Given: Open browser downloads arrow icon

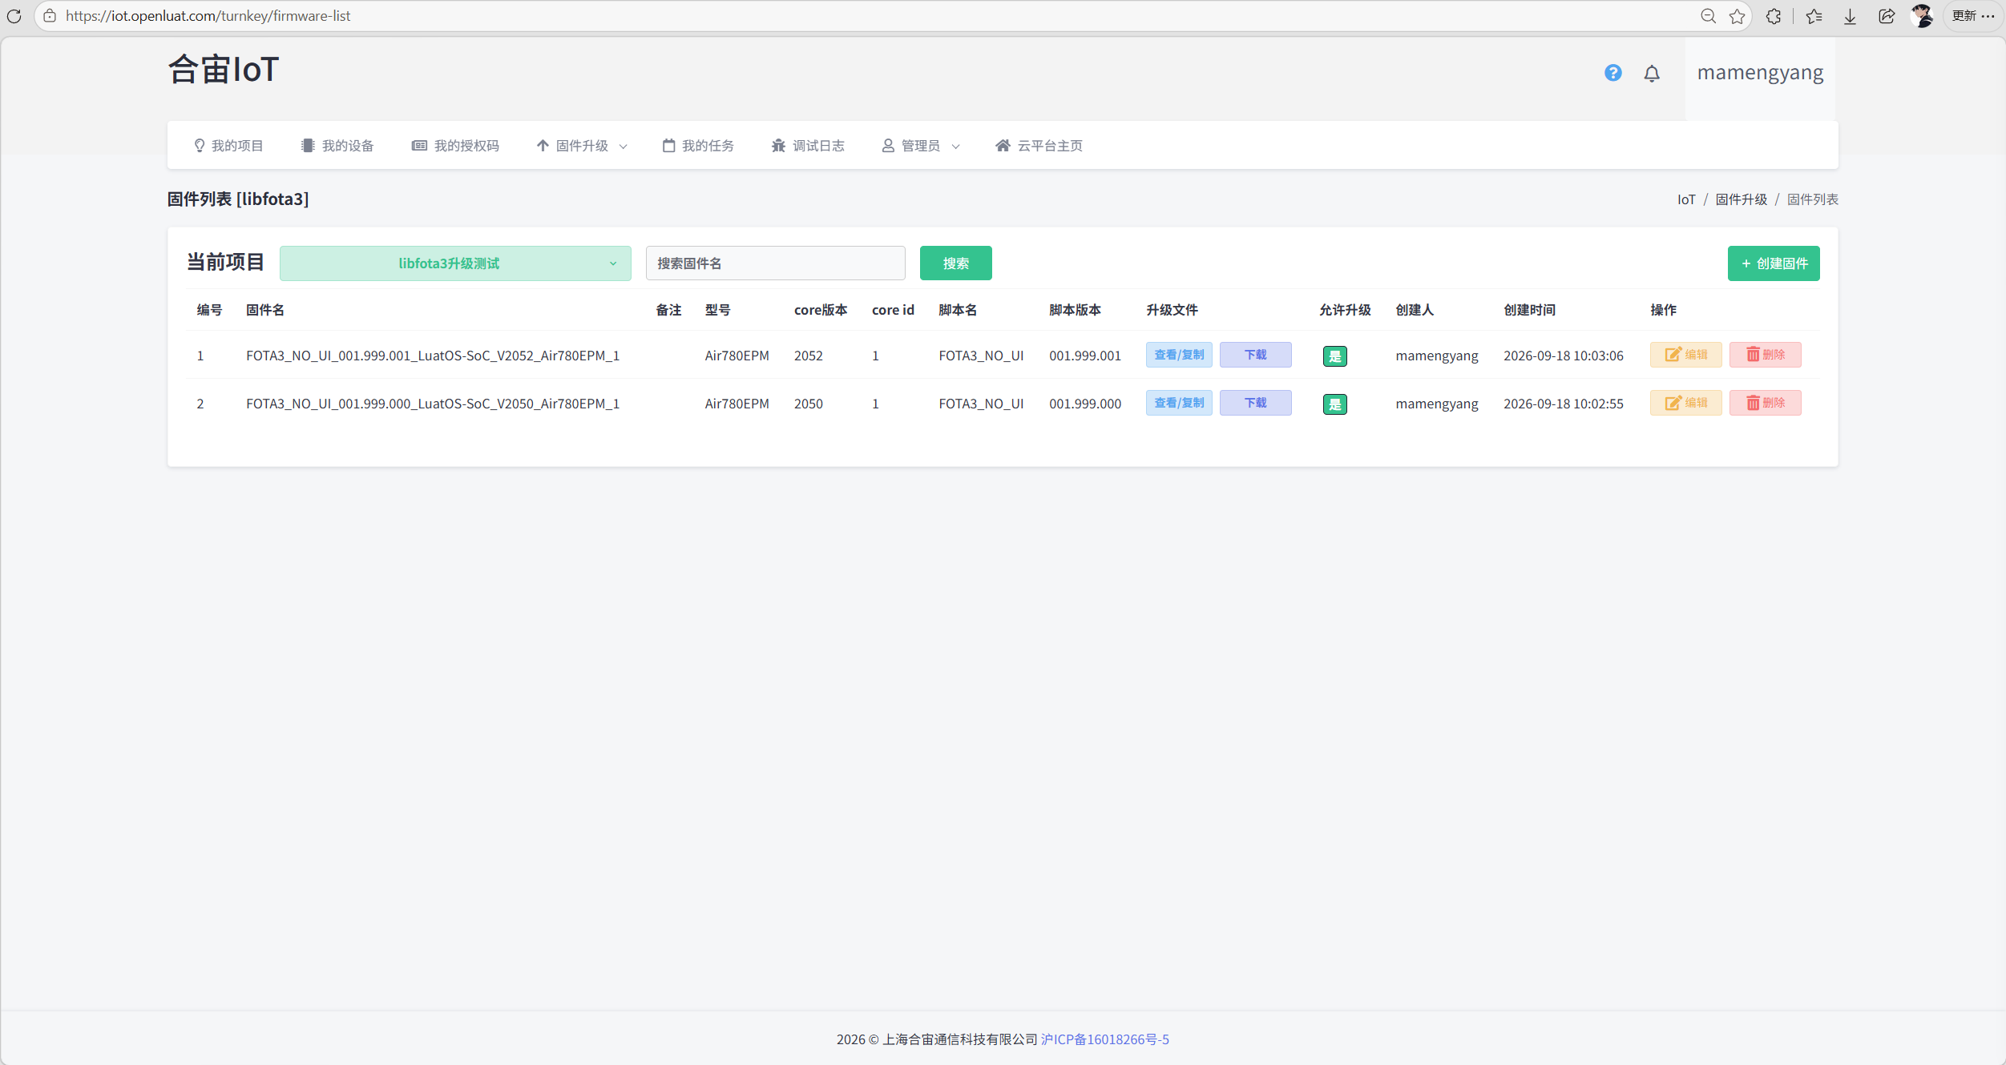Looking at the screenshot, I should click(x=1850, y=16).
